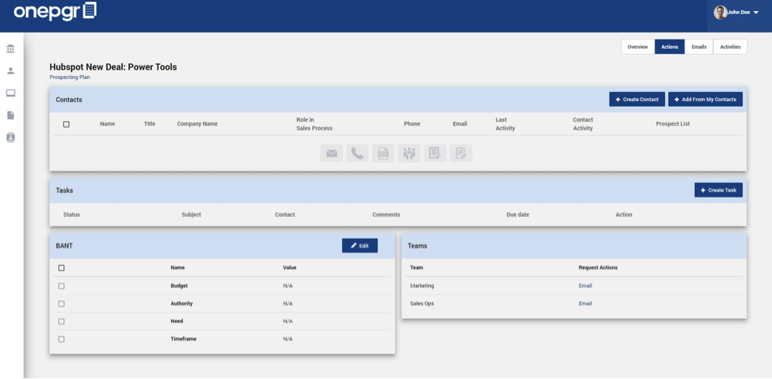Click the Action column header in Tasks

pyautogui.click(x=624, y=215)
